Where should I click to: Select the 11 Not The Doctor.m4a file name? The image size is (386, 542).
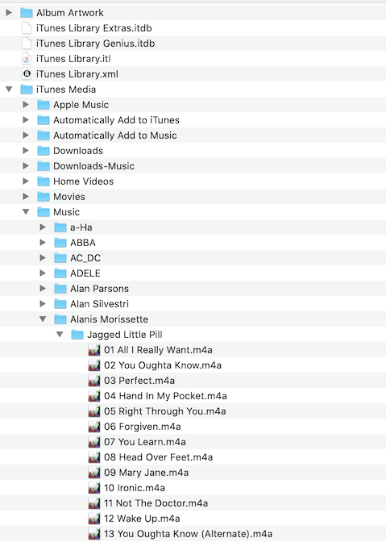tap(156, 503)
